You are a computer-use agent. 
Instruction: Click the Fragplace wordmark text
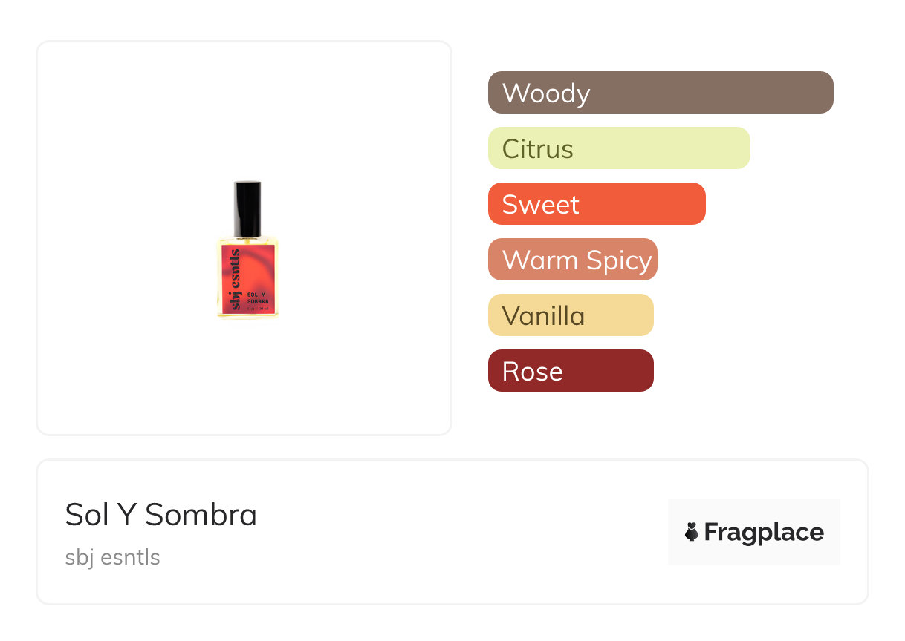click(764, 532)
